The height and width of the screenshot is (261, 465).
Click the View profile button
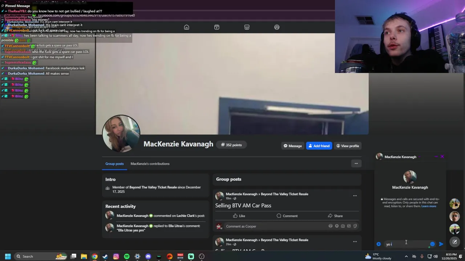[x=348, y=146]
